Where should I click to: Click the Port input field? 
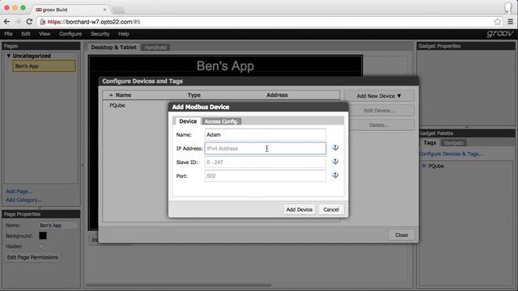(x=265, y=176)
